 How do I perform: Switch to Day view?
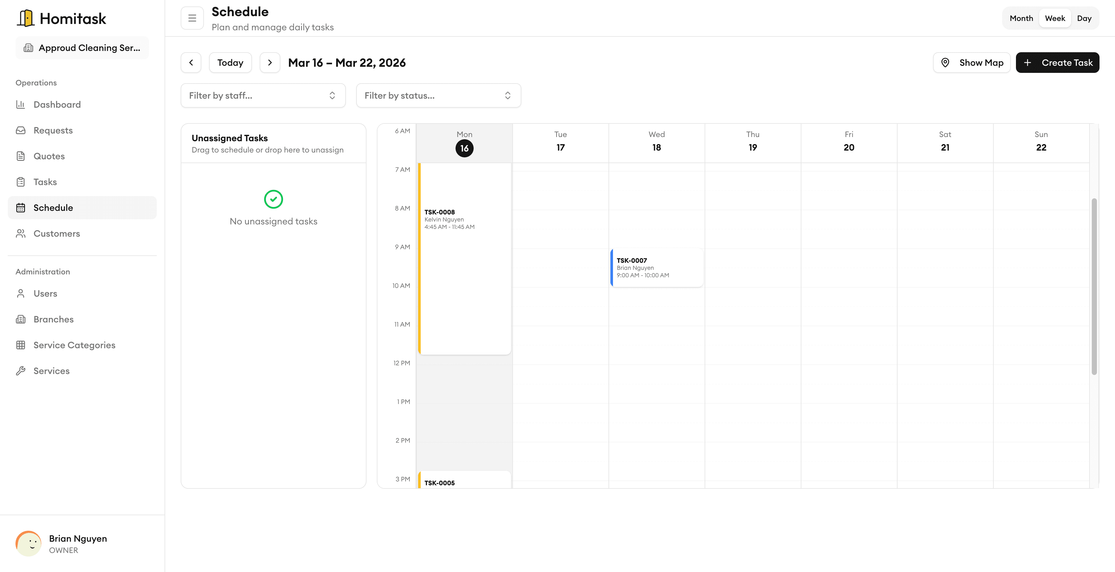coord(1084,18)
